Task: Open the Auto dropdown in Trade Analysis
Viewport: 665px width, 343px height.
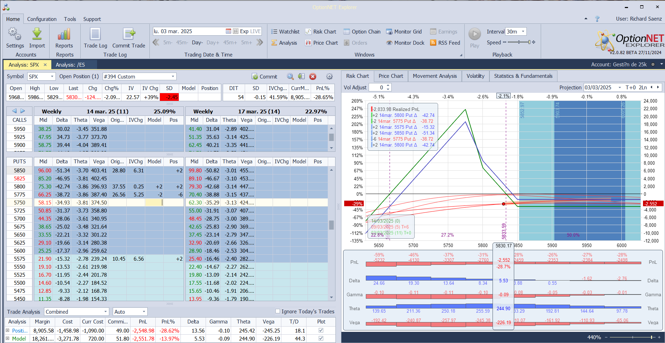Action: point(144,312)
